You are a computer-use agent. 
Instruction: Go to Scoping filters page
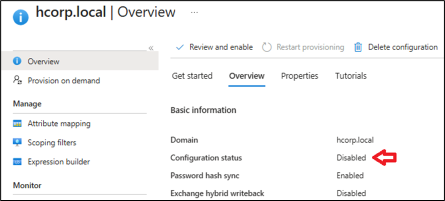point(52,142)
